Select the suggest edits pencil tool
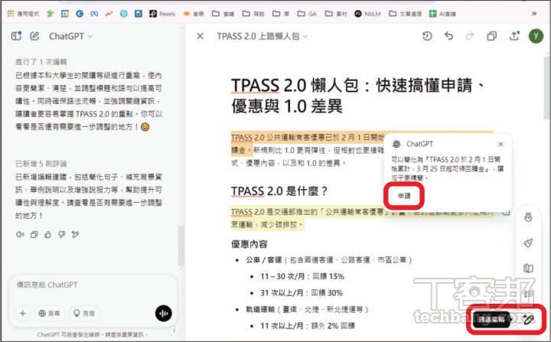The width and height of the screenshot is (551, 342). (528, 319)
